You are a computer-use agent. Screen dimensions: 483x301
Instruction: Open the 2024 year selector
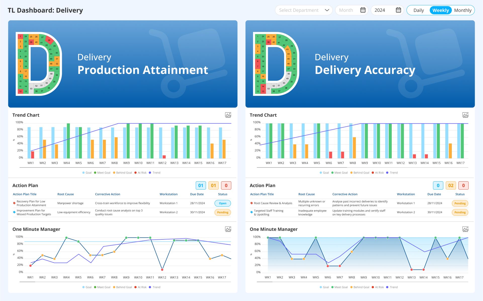tap(387, 10)
